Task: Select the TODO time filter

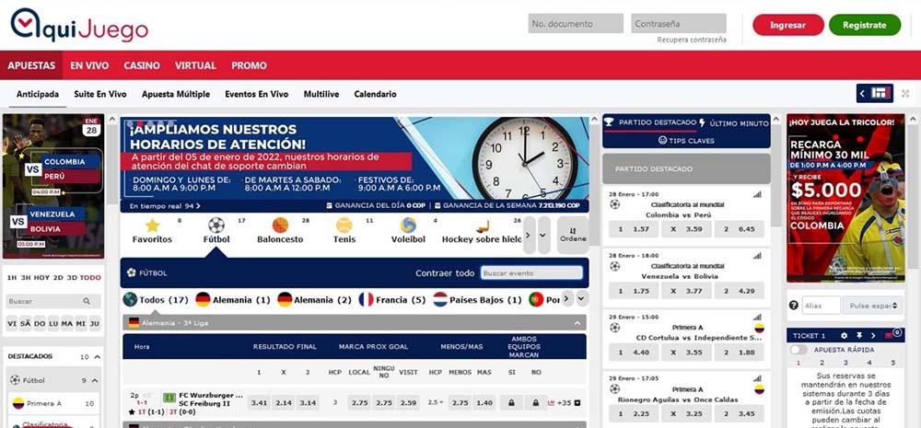Action: (x=90, y=278)
